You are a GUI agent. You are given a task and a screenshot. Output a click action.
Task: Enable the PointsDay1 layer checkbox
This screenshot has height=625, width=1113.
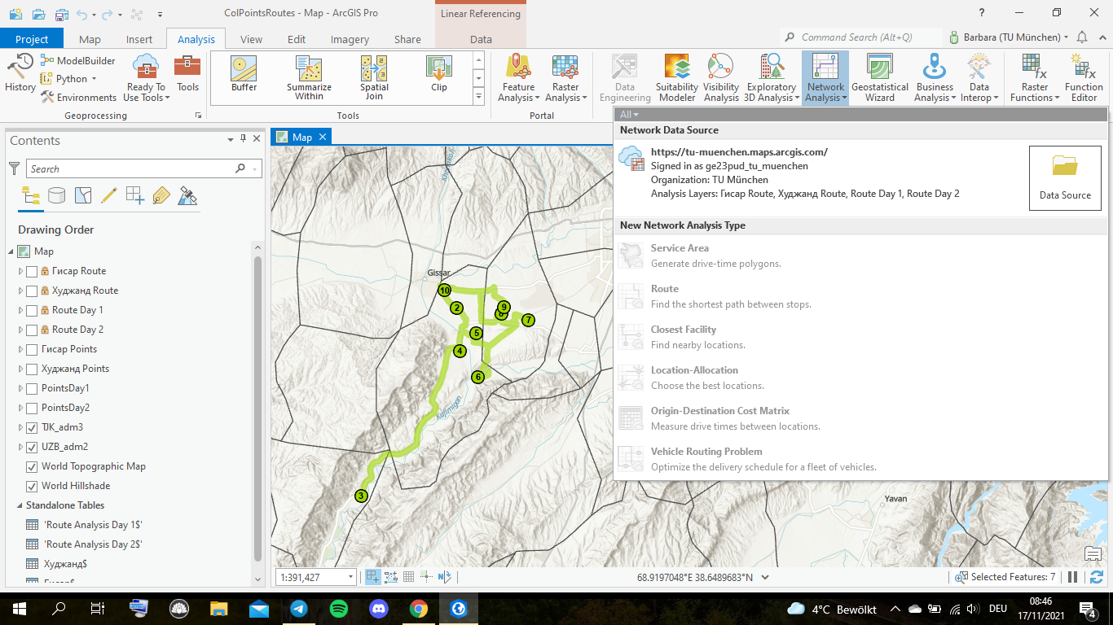32,388
